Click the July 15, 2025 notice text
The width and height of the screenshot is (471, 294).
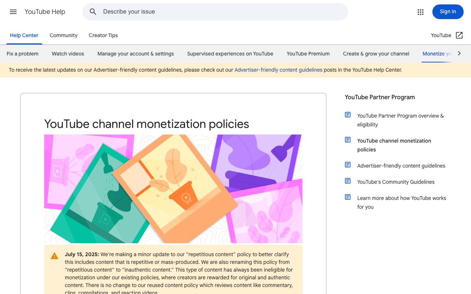179,273
